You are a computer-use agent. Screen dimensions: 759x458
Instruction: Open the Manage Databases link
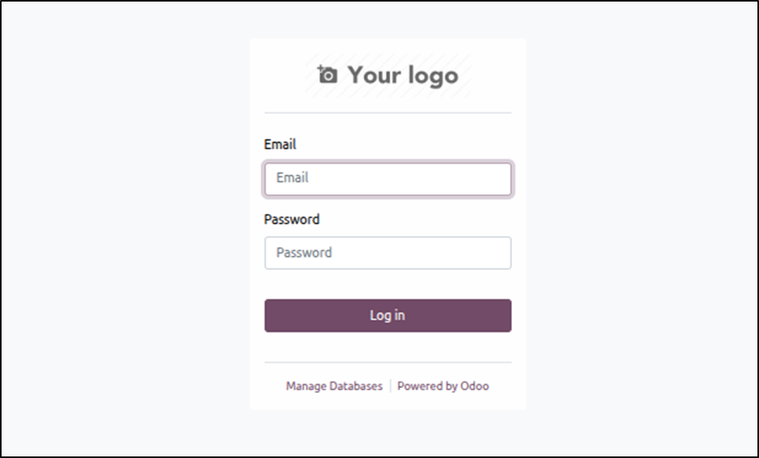[x=334, y=386]
